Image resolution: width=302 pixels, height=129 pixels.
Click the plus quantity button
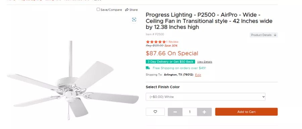point(204,112)
